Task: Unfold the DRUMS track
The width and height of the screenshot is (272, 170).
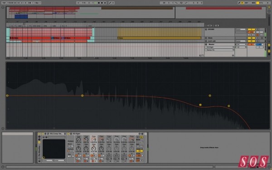Action: pos(206,29)
